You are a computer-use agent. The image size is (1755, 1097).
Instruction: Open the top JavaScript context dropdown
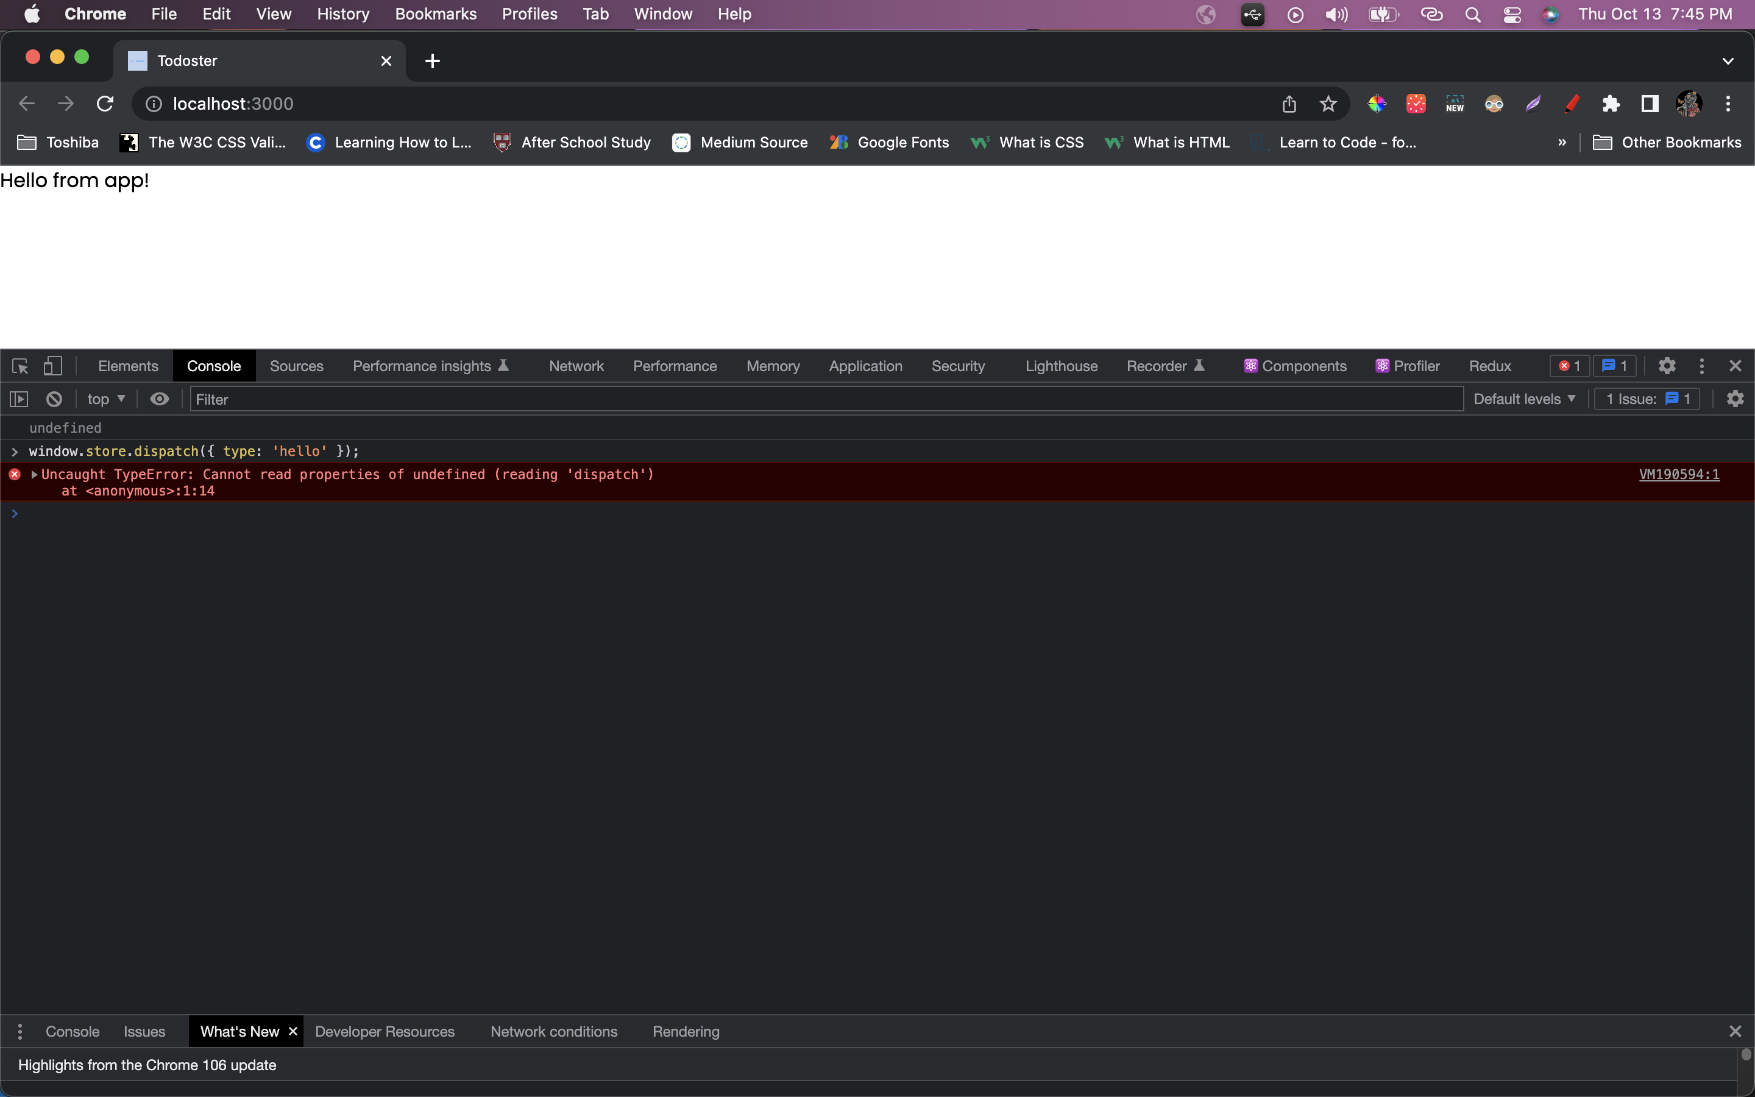click(106, 399)
